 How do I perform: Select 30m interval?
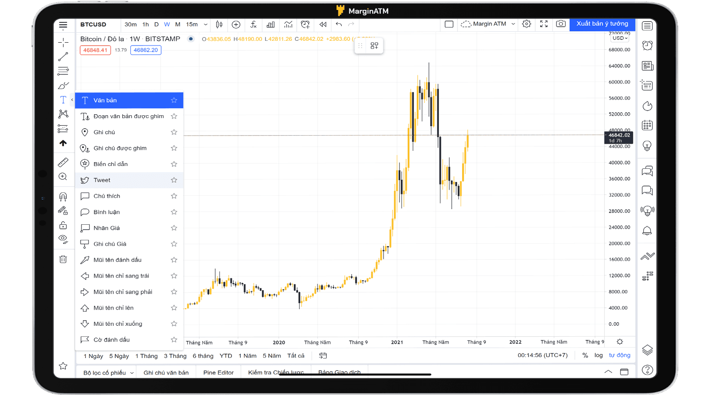pyautogui.click(x=131, y=24)
